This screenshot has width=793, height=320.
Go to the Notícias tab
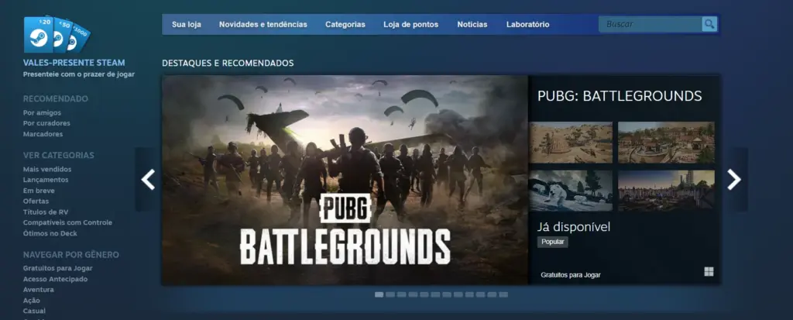[472, 25]
